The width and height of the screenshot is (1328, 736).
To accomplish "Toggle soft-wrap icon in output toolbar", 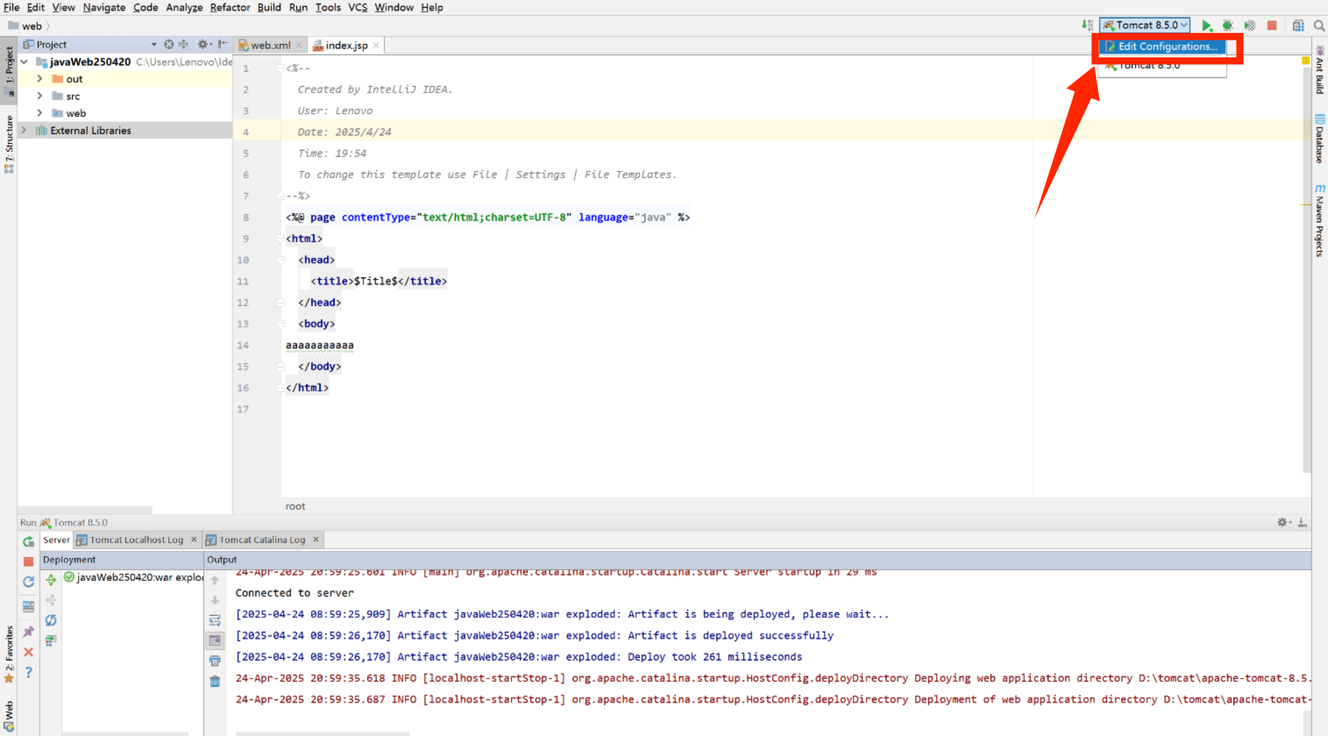I will 215,620.
